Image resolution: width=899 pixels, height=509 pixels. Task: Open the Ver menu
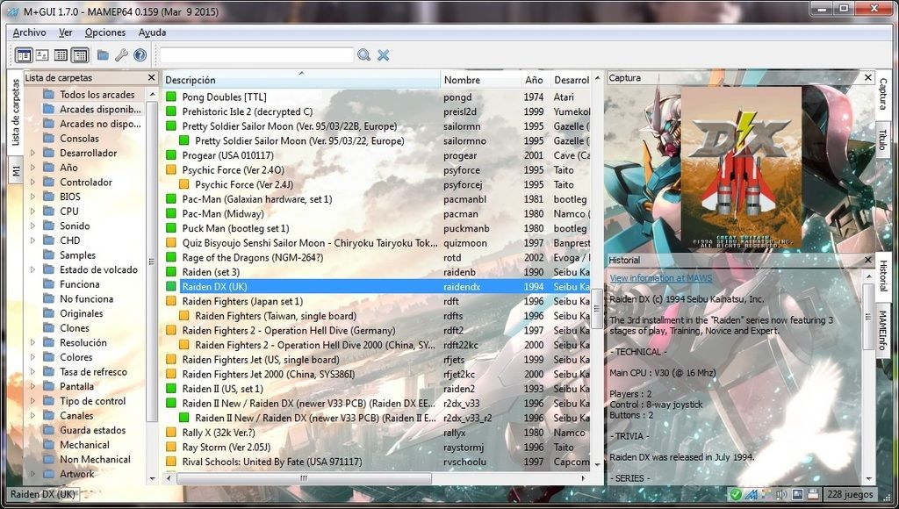pos(65,32)
